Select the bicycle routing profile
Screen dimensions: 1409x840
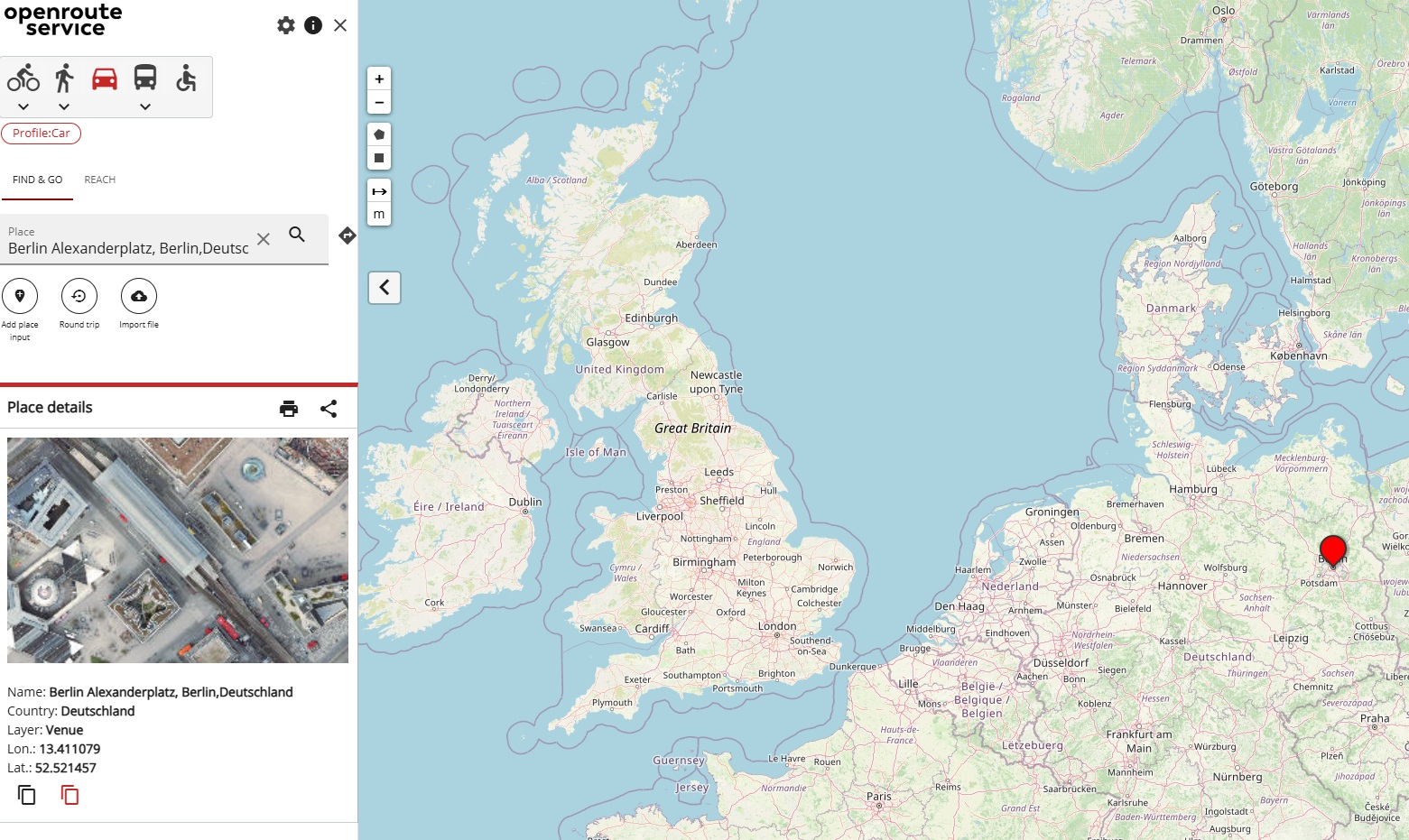pos(23,79)
